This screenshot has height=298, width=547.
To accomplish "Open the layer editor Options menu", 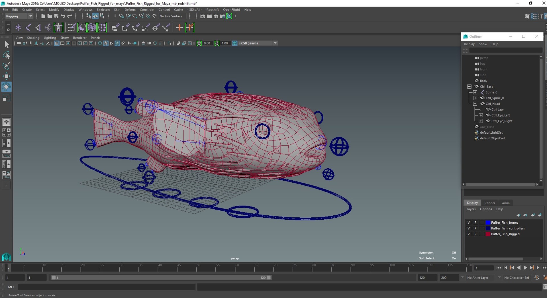I will point(486,209).
